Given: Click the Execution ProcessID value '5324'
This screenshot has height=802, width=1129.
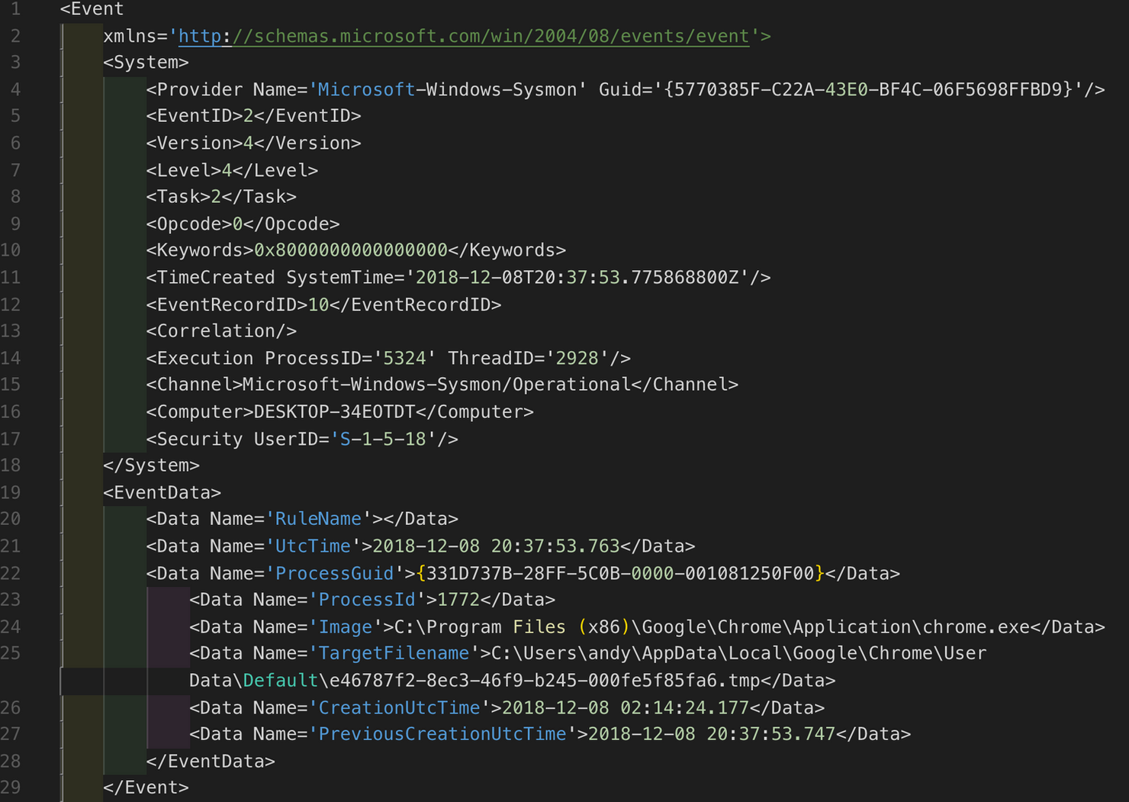Looking at the screenshot, I should point(404,358).
